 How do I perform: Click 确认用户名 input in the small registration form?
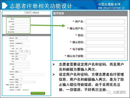click(x=22, y=22)
